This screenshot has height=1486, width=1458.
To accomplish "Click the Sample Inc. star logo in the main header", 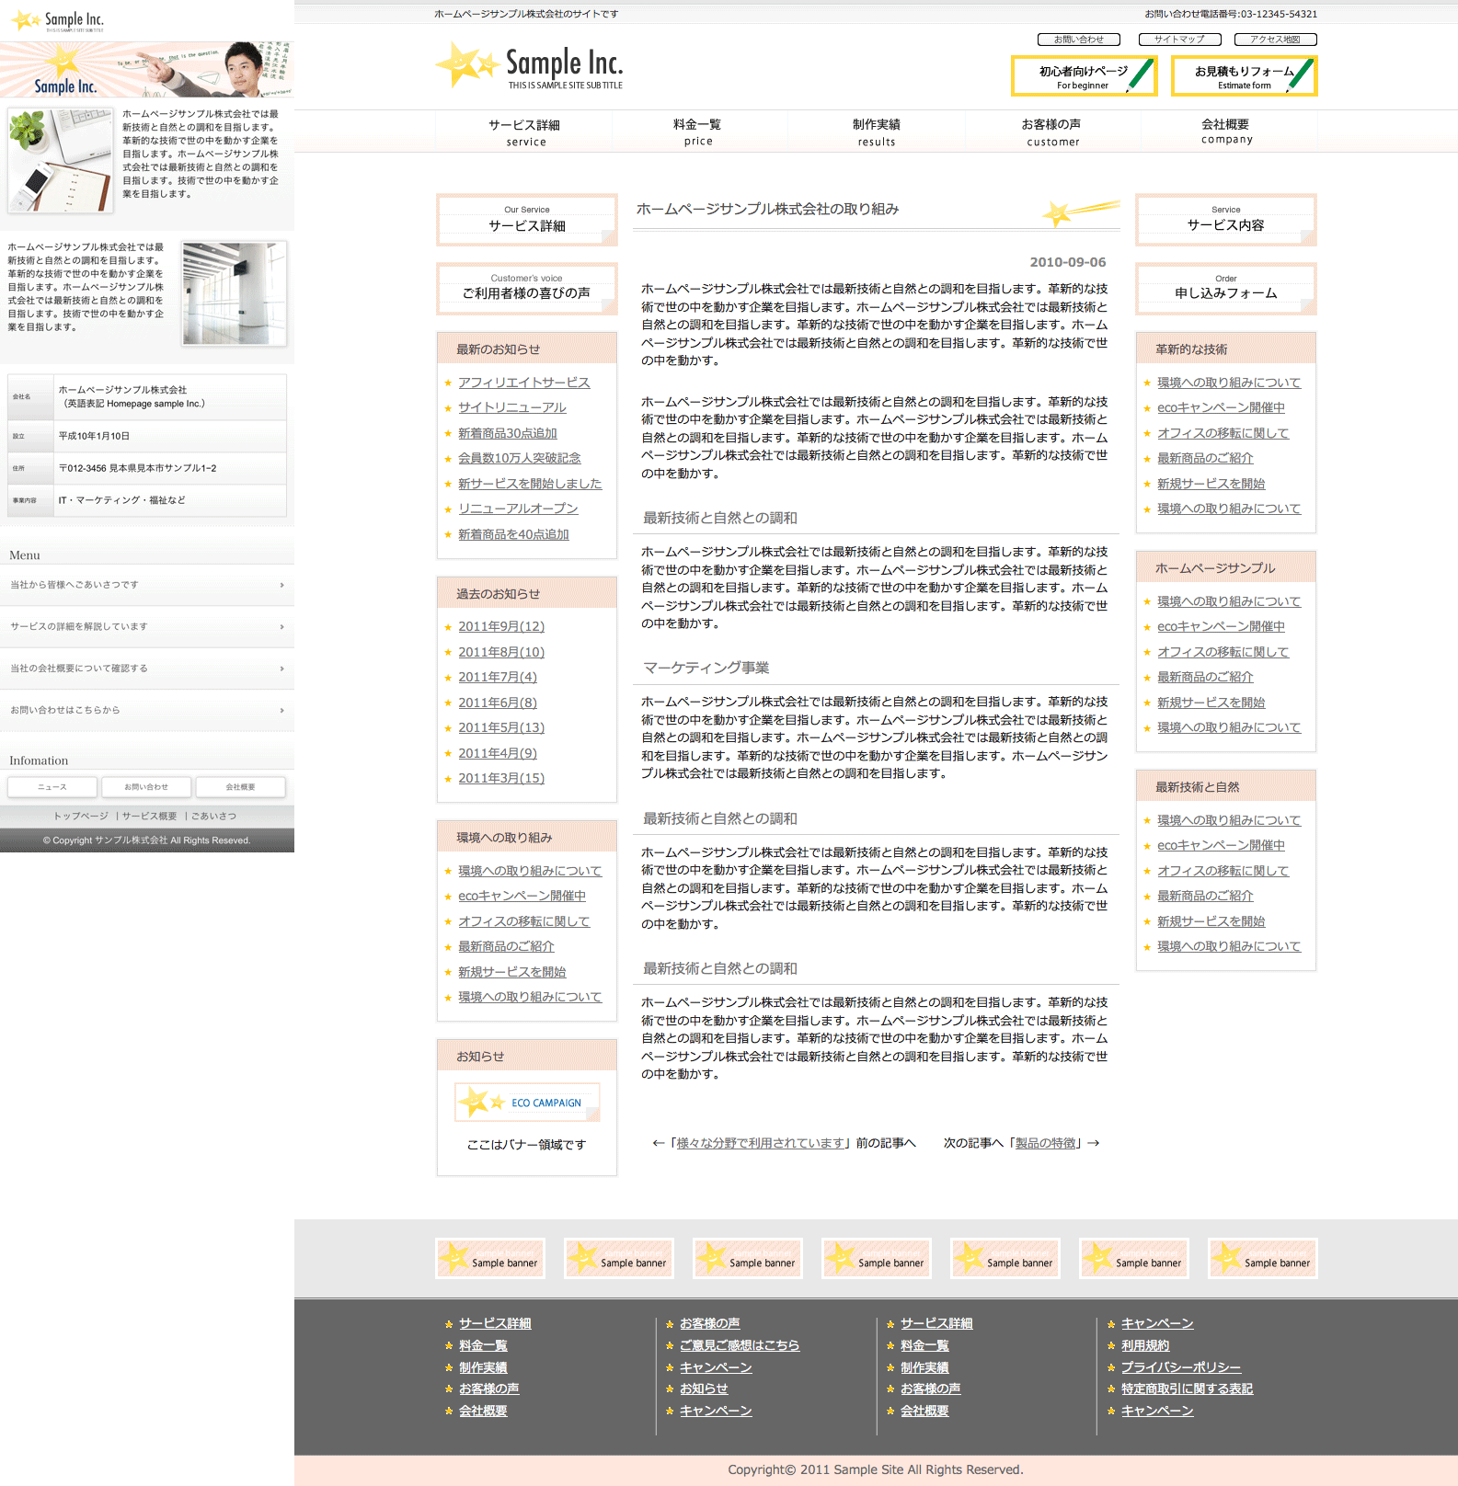I will tap(529, 66).
